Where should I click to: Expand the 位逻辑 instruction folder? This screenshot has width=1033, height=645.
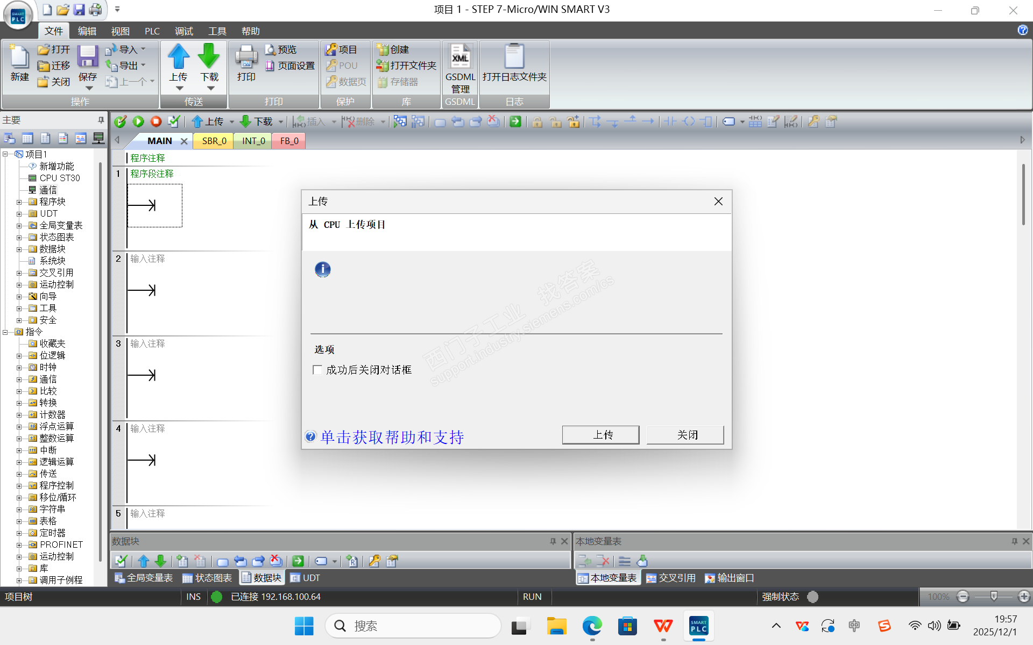coord(19,356)
